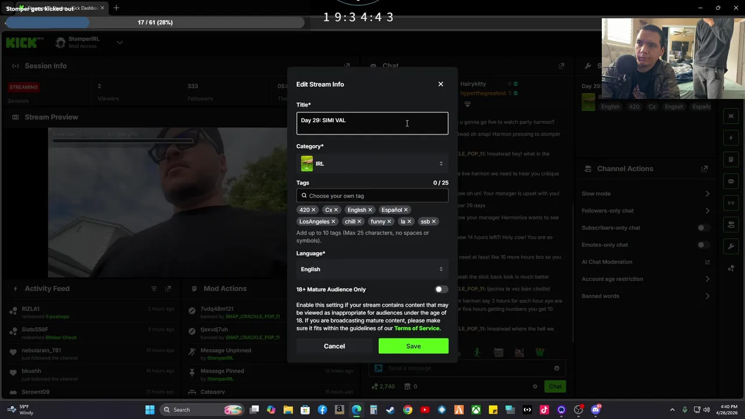
Task: Pop out the Channel Actions panel
Action: [705, 169]
